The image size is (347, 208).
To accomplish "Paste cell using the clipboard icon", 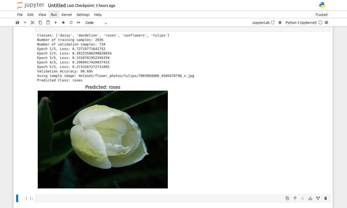I will coord(48,23).
